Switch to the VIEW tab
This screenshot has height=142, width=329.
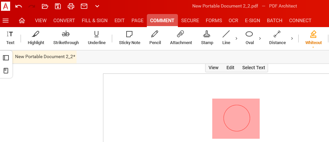click(x=41, y=21)
